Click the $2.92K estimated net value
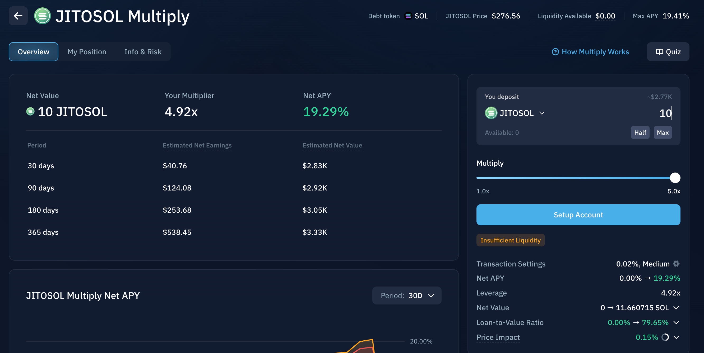 (314, 188)
